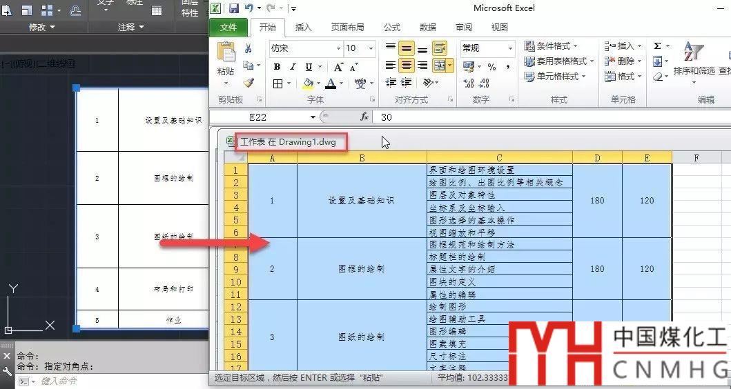731x389 pixels.
Task: Toggle Underline formatting in Excel
Action: point(308,67)
